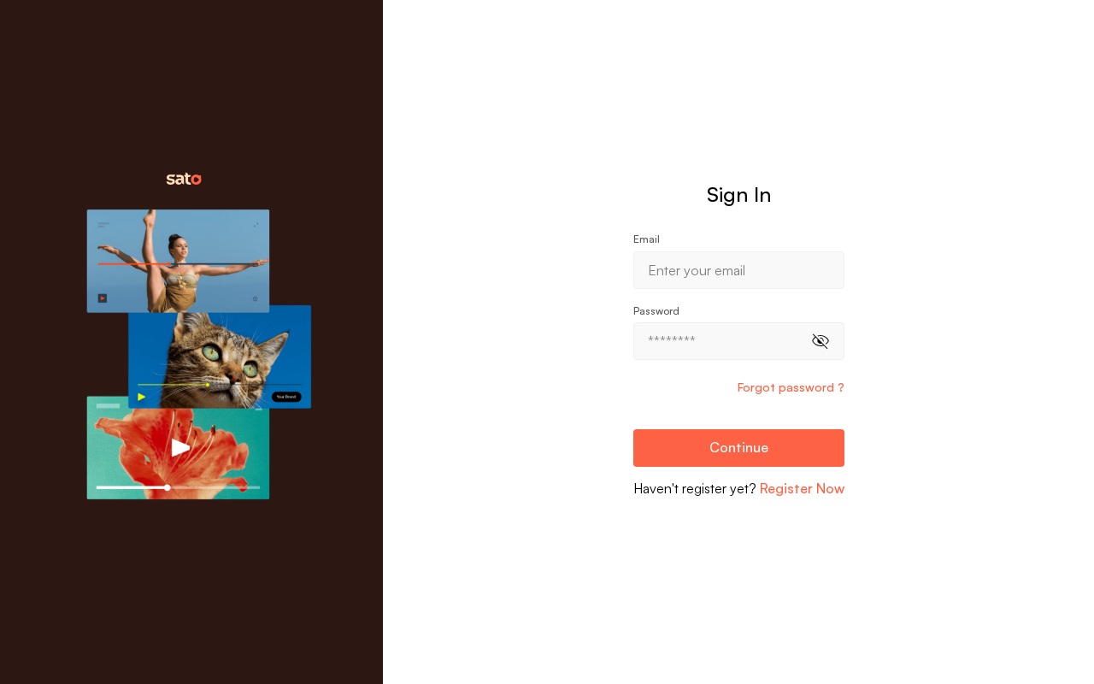The image size is (1094, 684).
Task: Click the white progress handle on the flower video
Action: (x=168, y=487)
